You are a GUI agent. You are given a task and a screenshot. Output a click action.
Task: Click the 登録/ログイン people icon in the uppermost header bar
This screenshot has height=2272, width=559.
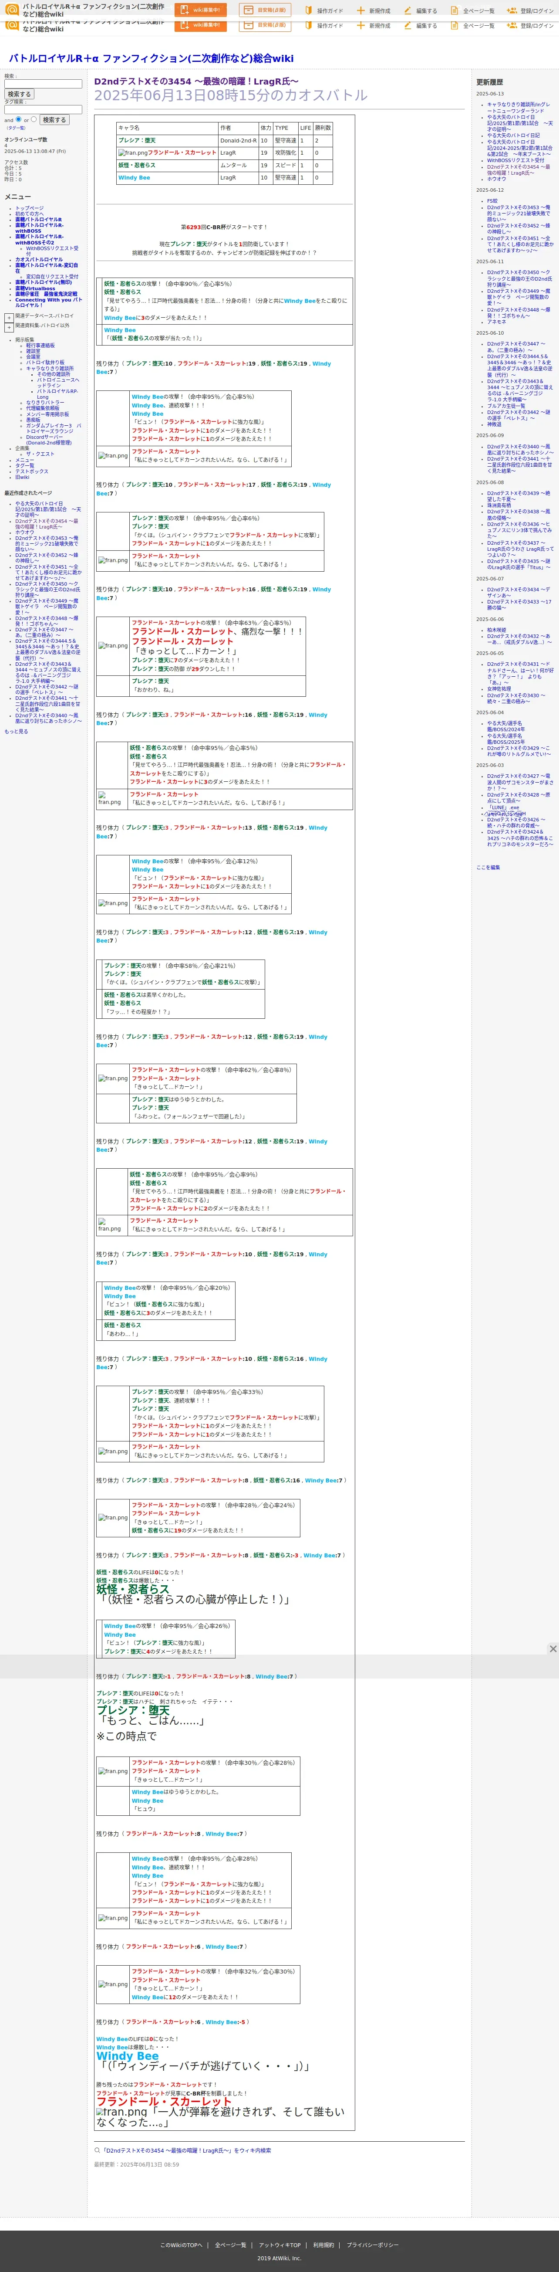coord(512,10)
